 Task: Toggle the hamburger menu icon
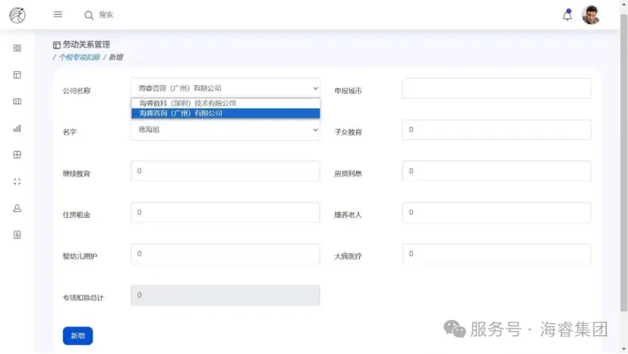coord(58,14)
